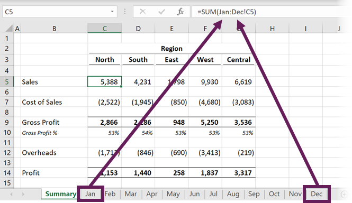Click the South column heading cell
Viewport: 352px width, 203px height.
point(138,60)
